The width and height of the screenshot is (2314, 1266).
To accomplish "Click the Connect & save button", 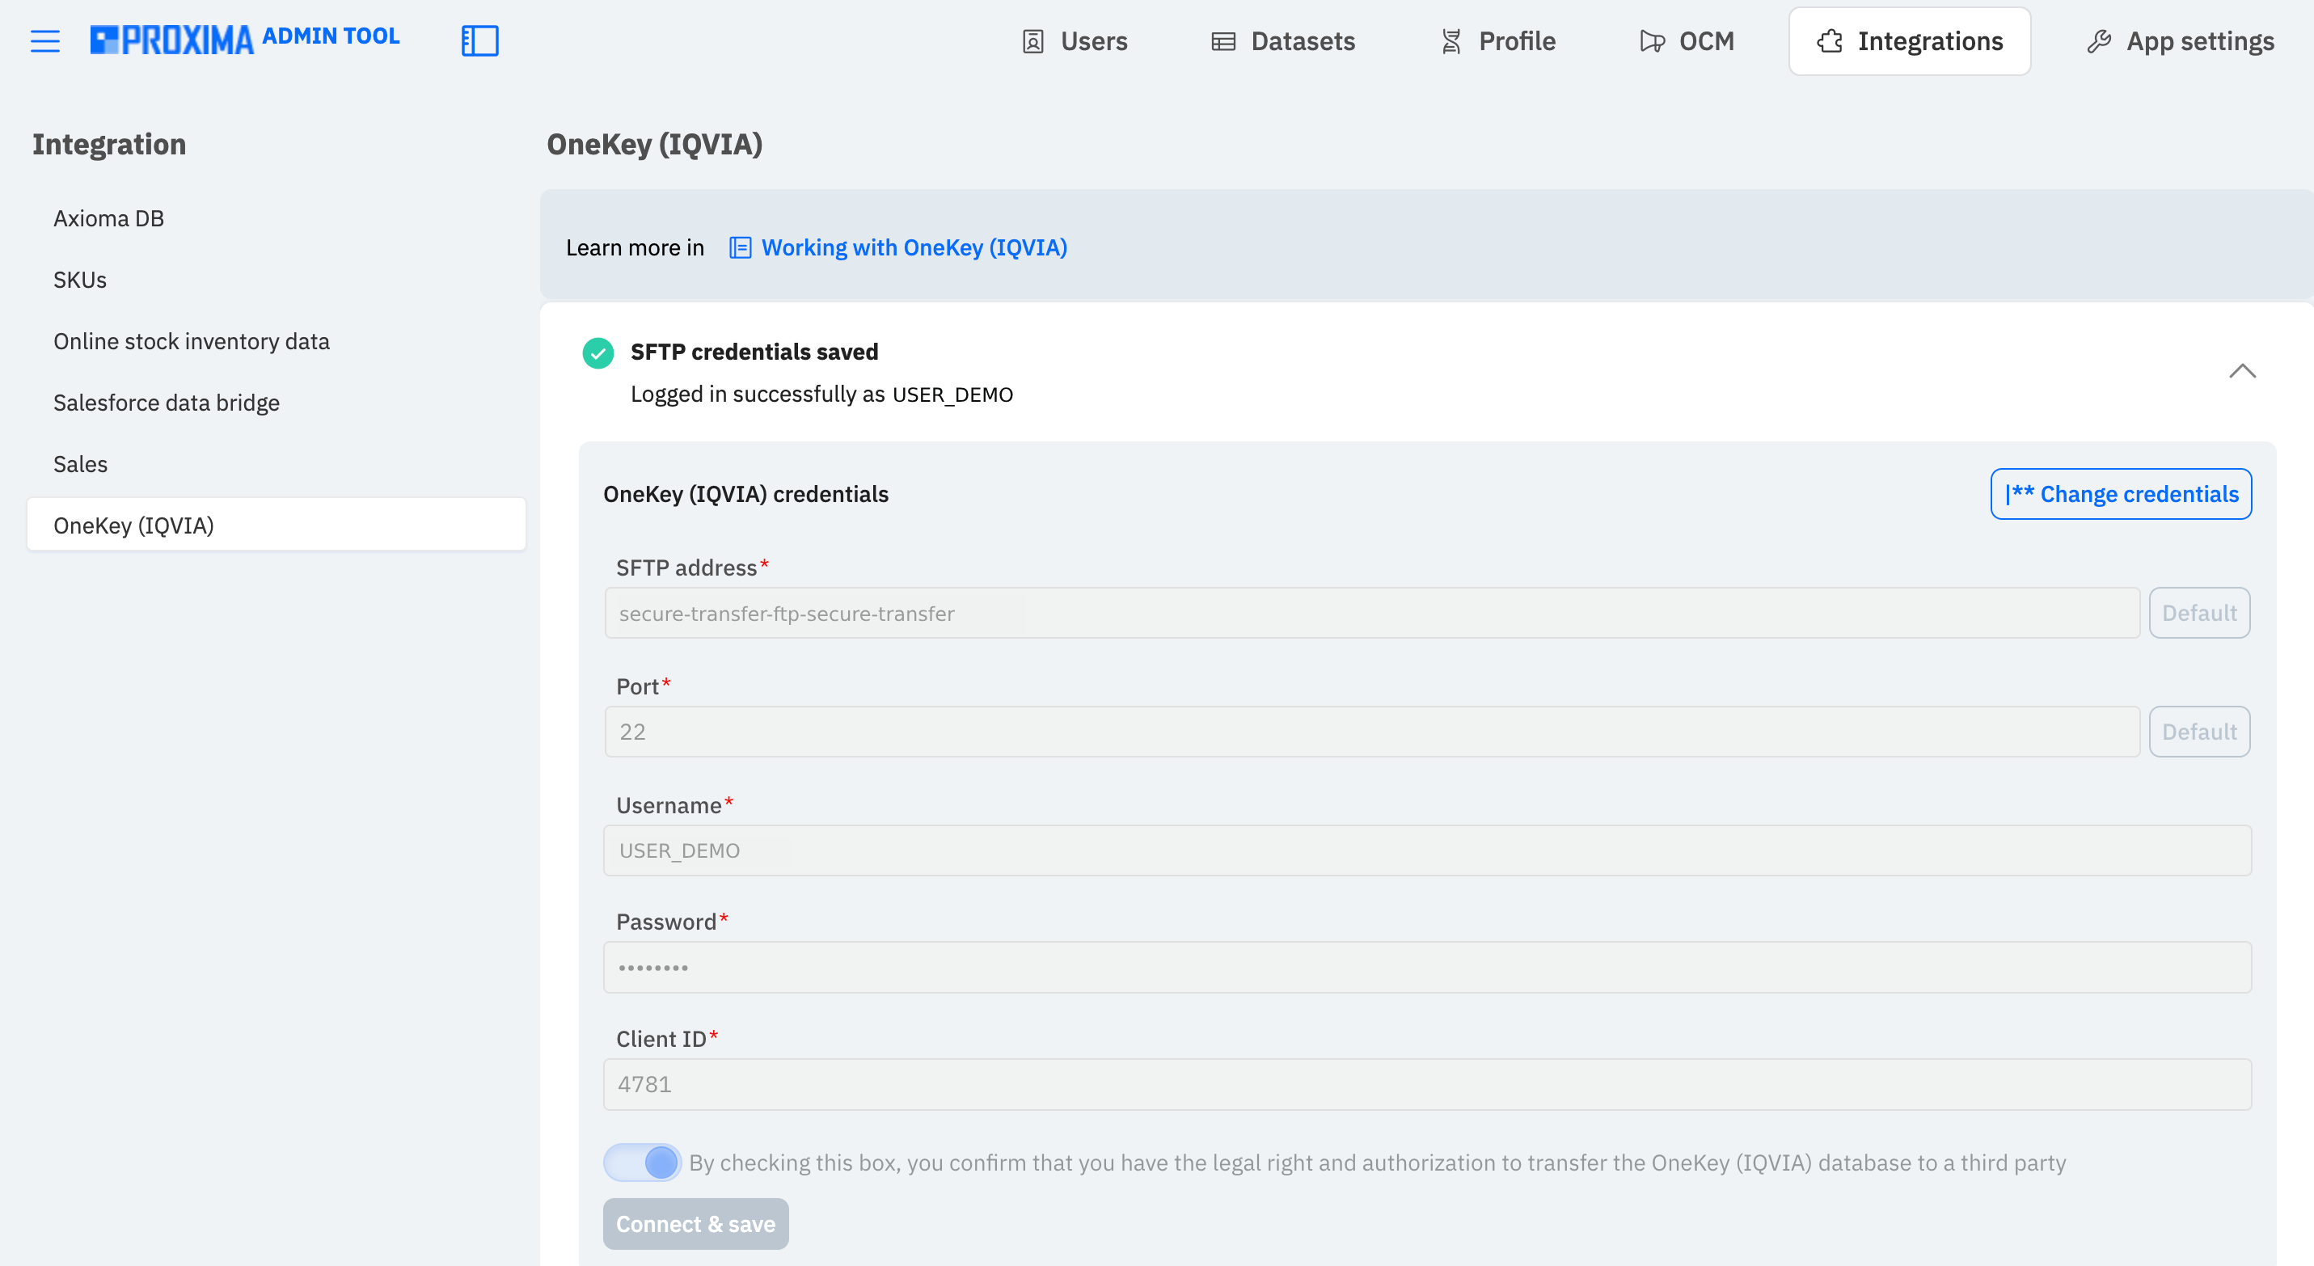I will pos(696,1224).
